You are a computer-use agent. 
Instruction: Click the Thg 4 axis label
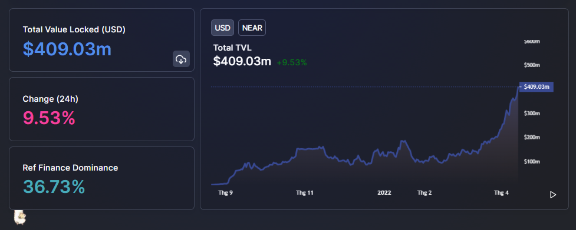coord(501,192)
